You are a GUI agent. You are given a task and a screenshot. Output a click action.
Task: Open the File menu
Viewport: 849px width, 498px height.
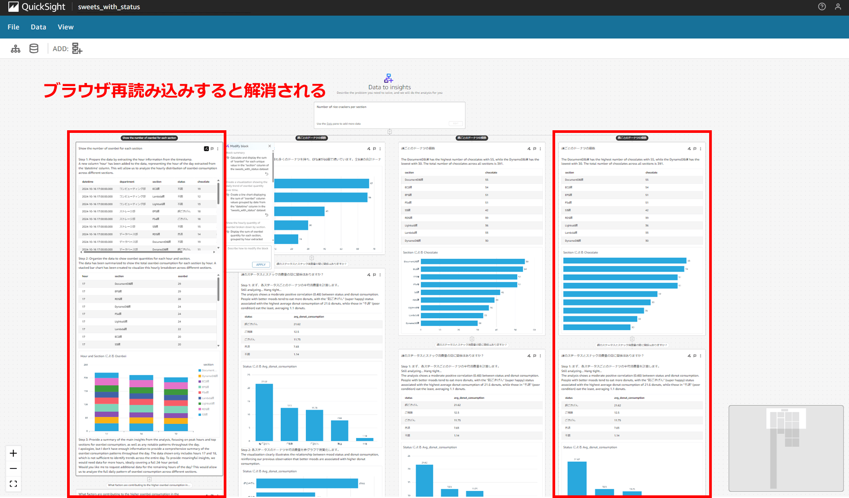tap(13, 27)
